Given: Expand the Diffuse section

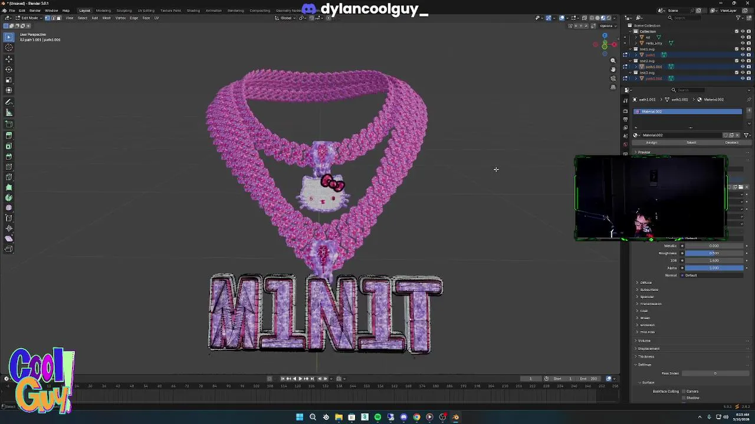Looking at the screenshot, I should [x=646, y=283].
